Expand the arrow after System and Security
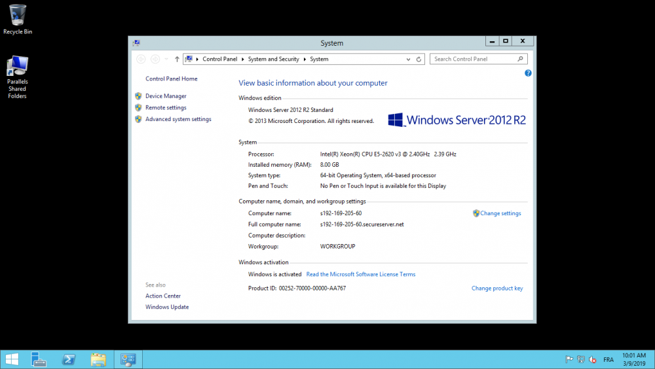 point(305,60)
